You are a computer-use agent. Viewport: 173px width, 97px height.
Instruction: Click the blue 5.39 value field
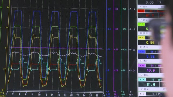148,56
